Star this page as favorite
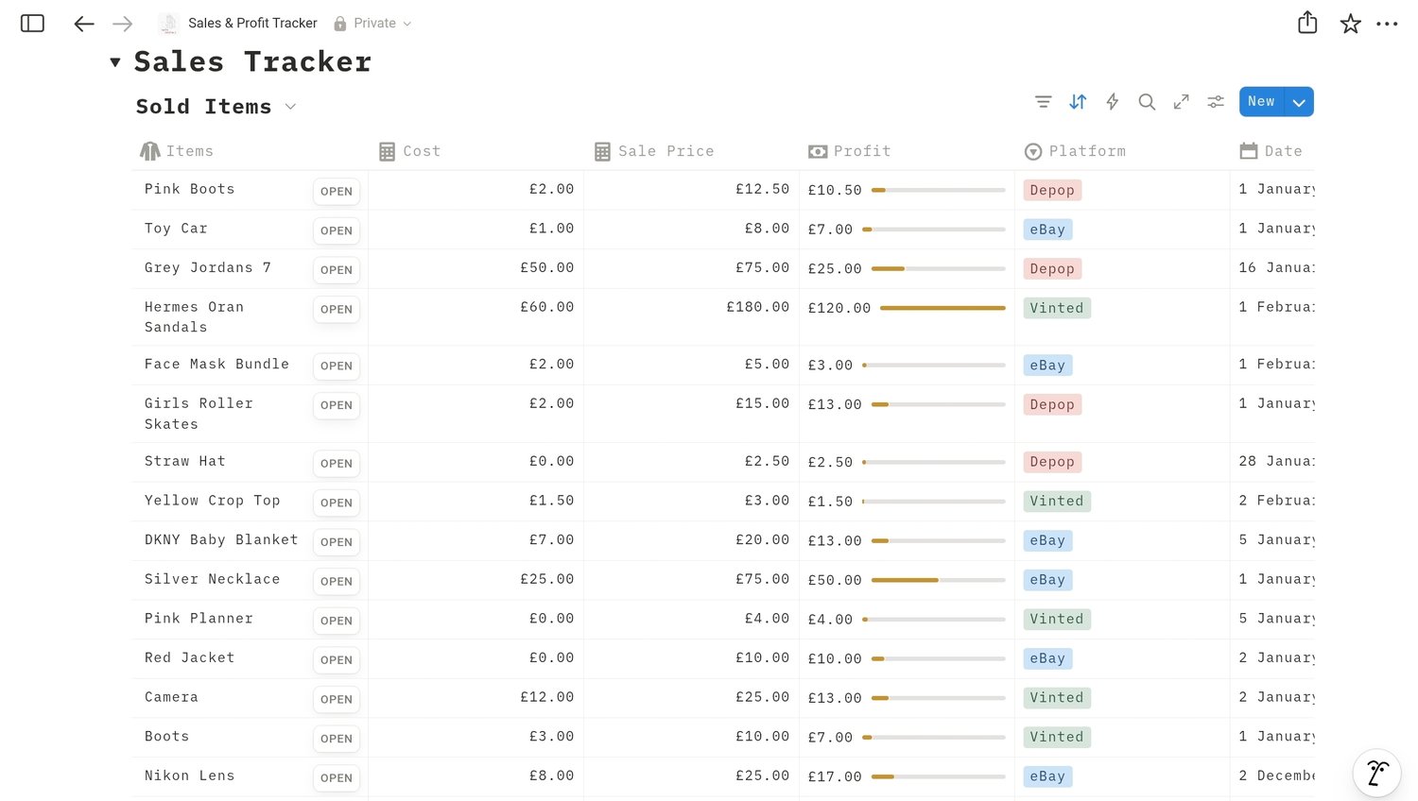Screen dimensions: 1418x801 [1350, 24]
